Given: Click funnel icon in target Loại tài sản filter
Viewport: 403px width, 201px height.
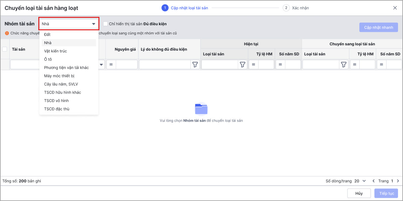Looking at the screenshot, I should (x=343, y=65).
